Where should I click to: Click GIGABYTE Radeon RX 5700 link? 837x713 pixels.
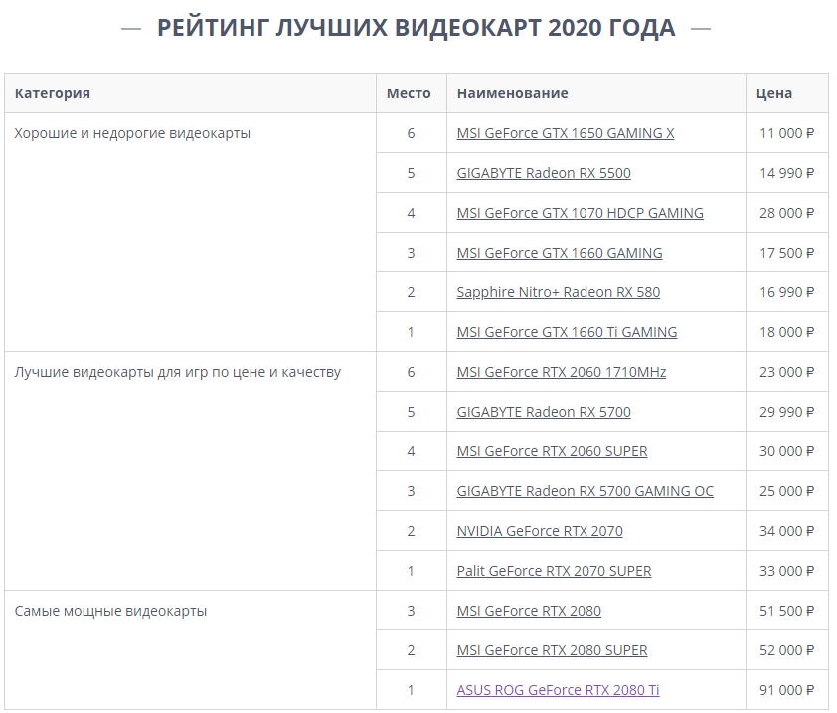pyautogui.click(x=543, y=412)
